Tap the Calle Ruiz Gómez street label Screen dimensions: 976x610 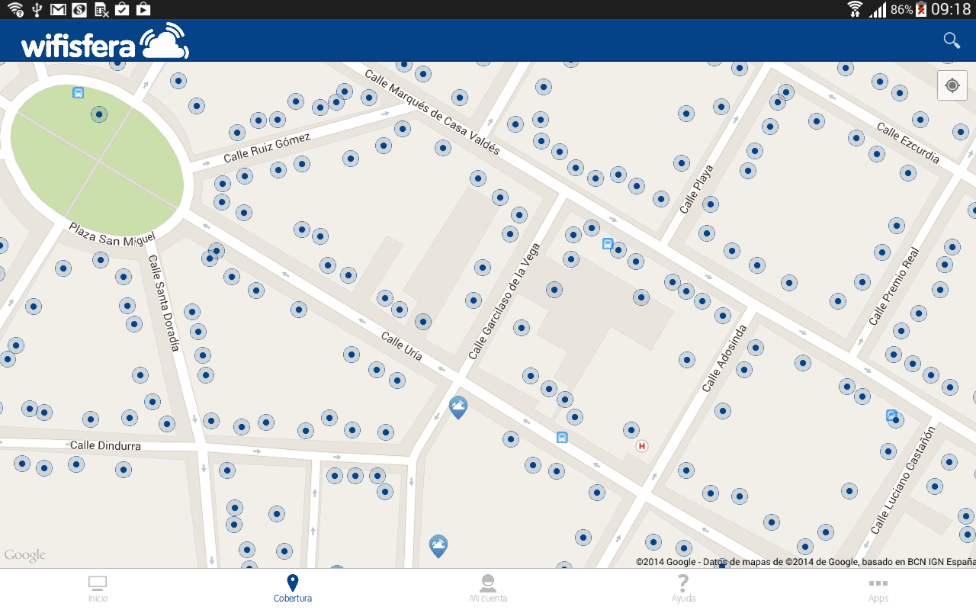(x=267, y=149)
